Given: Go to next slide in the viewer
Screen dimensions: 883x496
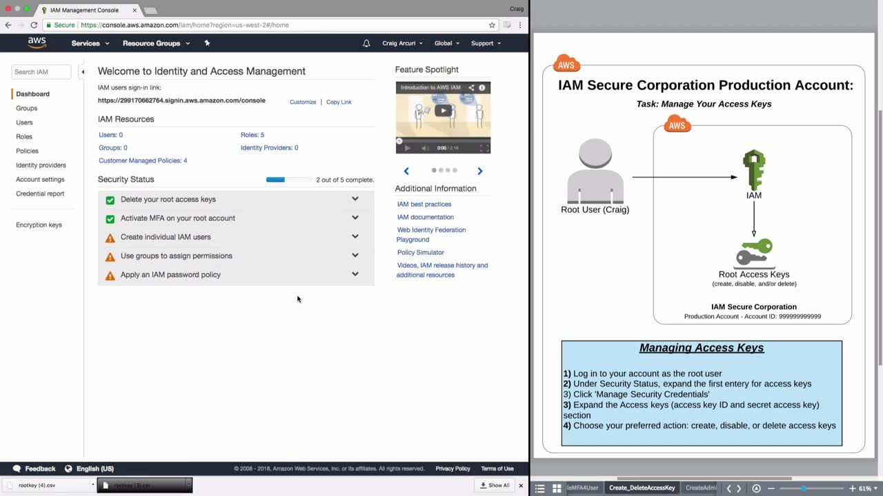Looking at the screenshot, I should (x=739, y=488).
